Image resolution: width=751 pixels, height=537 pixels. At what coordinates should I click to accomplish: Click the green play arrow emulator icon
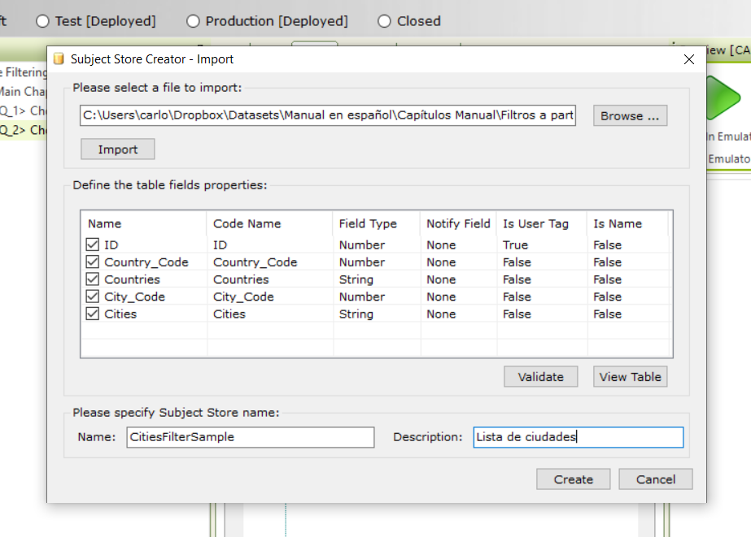coord(723,97)
